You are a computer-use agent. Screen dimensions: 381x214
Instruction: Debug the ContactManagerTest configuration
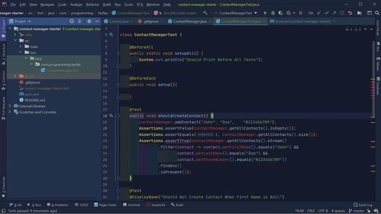(x=273, y=13)
